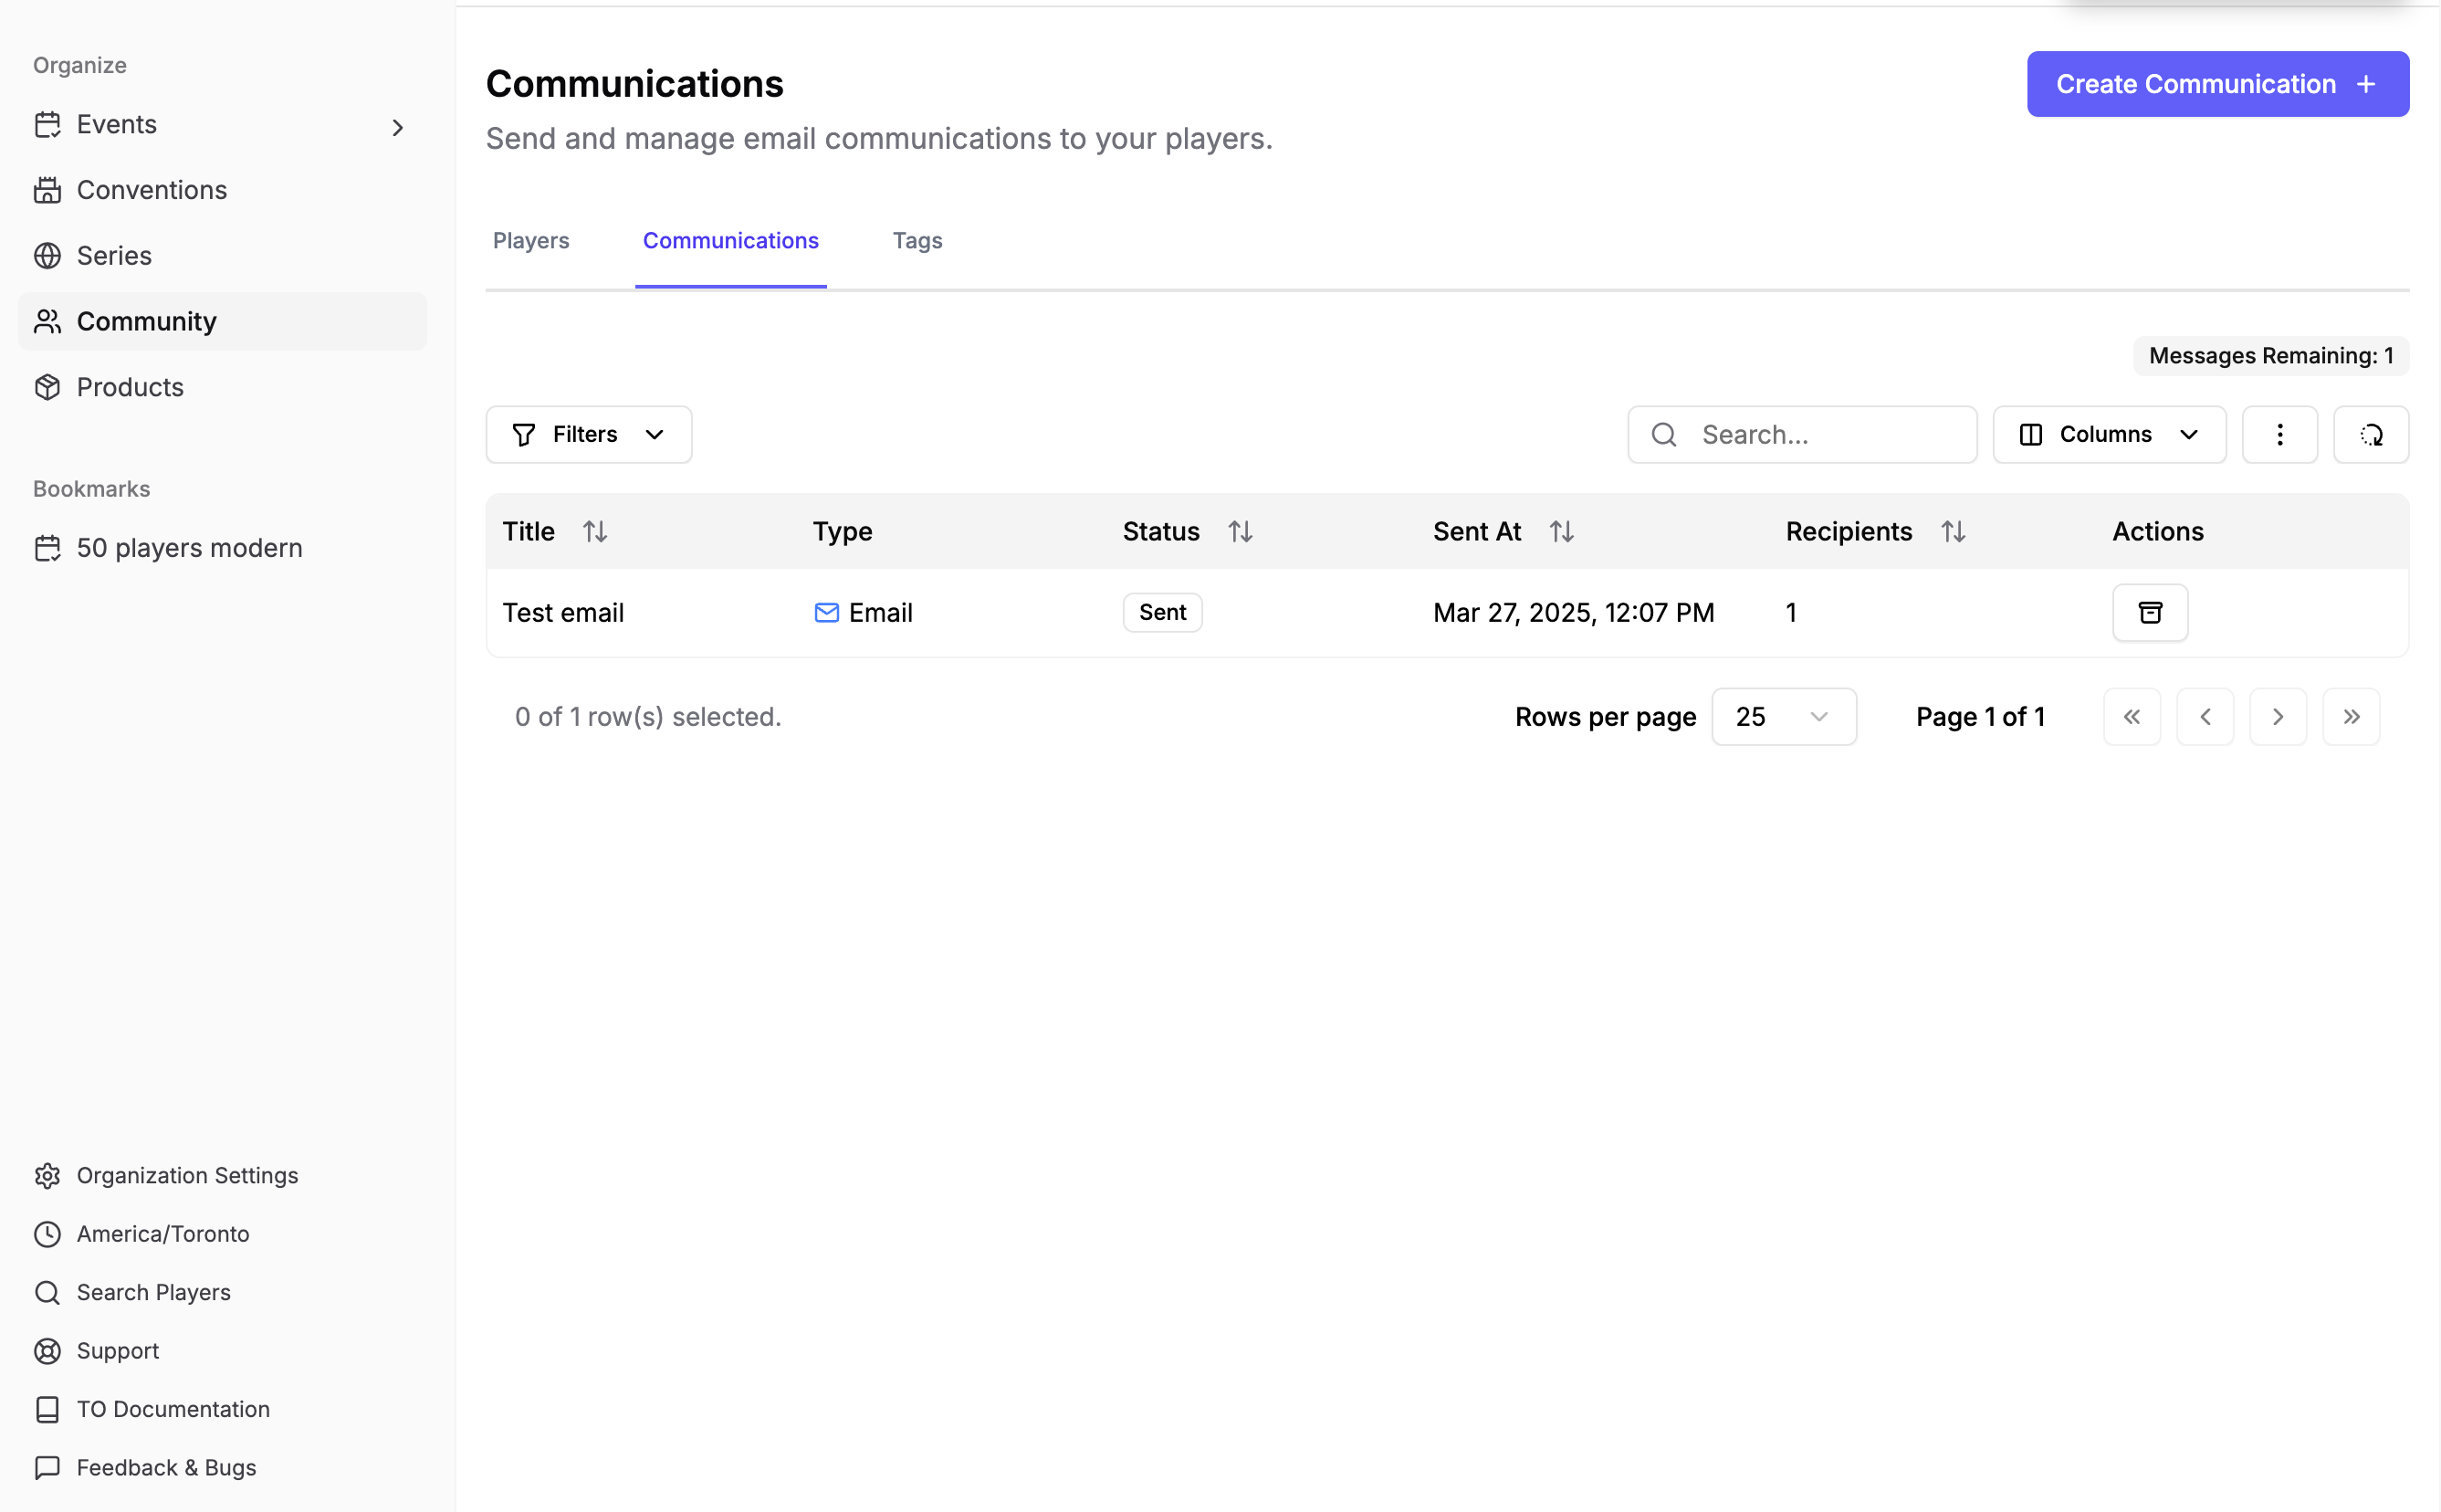Open the three-dot more options menu
The width and height of the screenshot is (2441, 1512).
click(x=2279, y=434)
